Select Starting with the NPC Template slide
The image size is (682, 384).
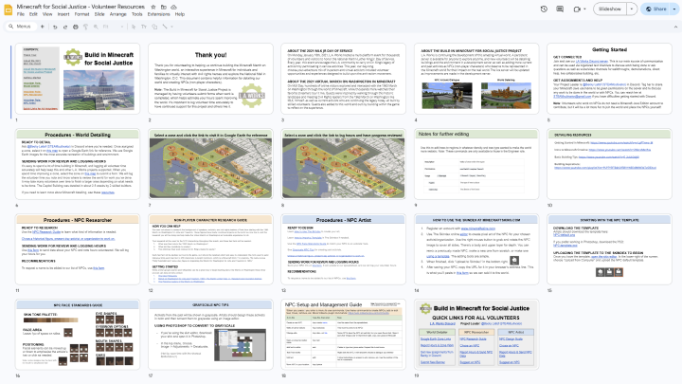pyautogui.click(x=609, y=249)
